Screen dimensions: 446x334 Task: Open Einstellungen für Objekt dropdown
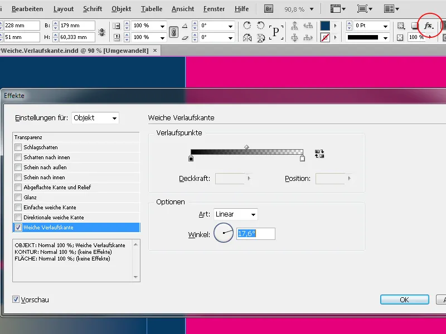[95, 118]
